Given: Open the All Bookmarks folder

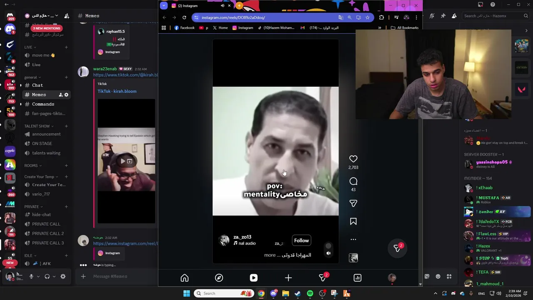Looking at the screenshot, I should [x=405, y=28].
